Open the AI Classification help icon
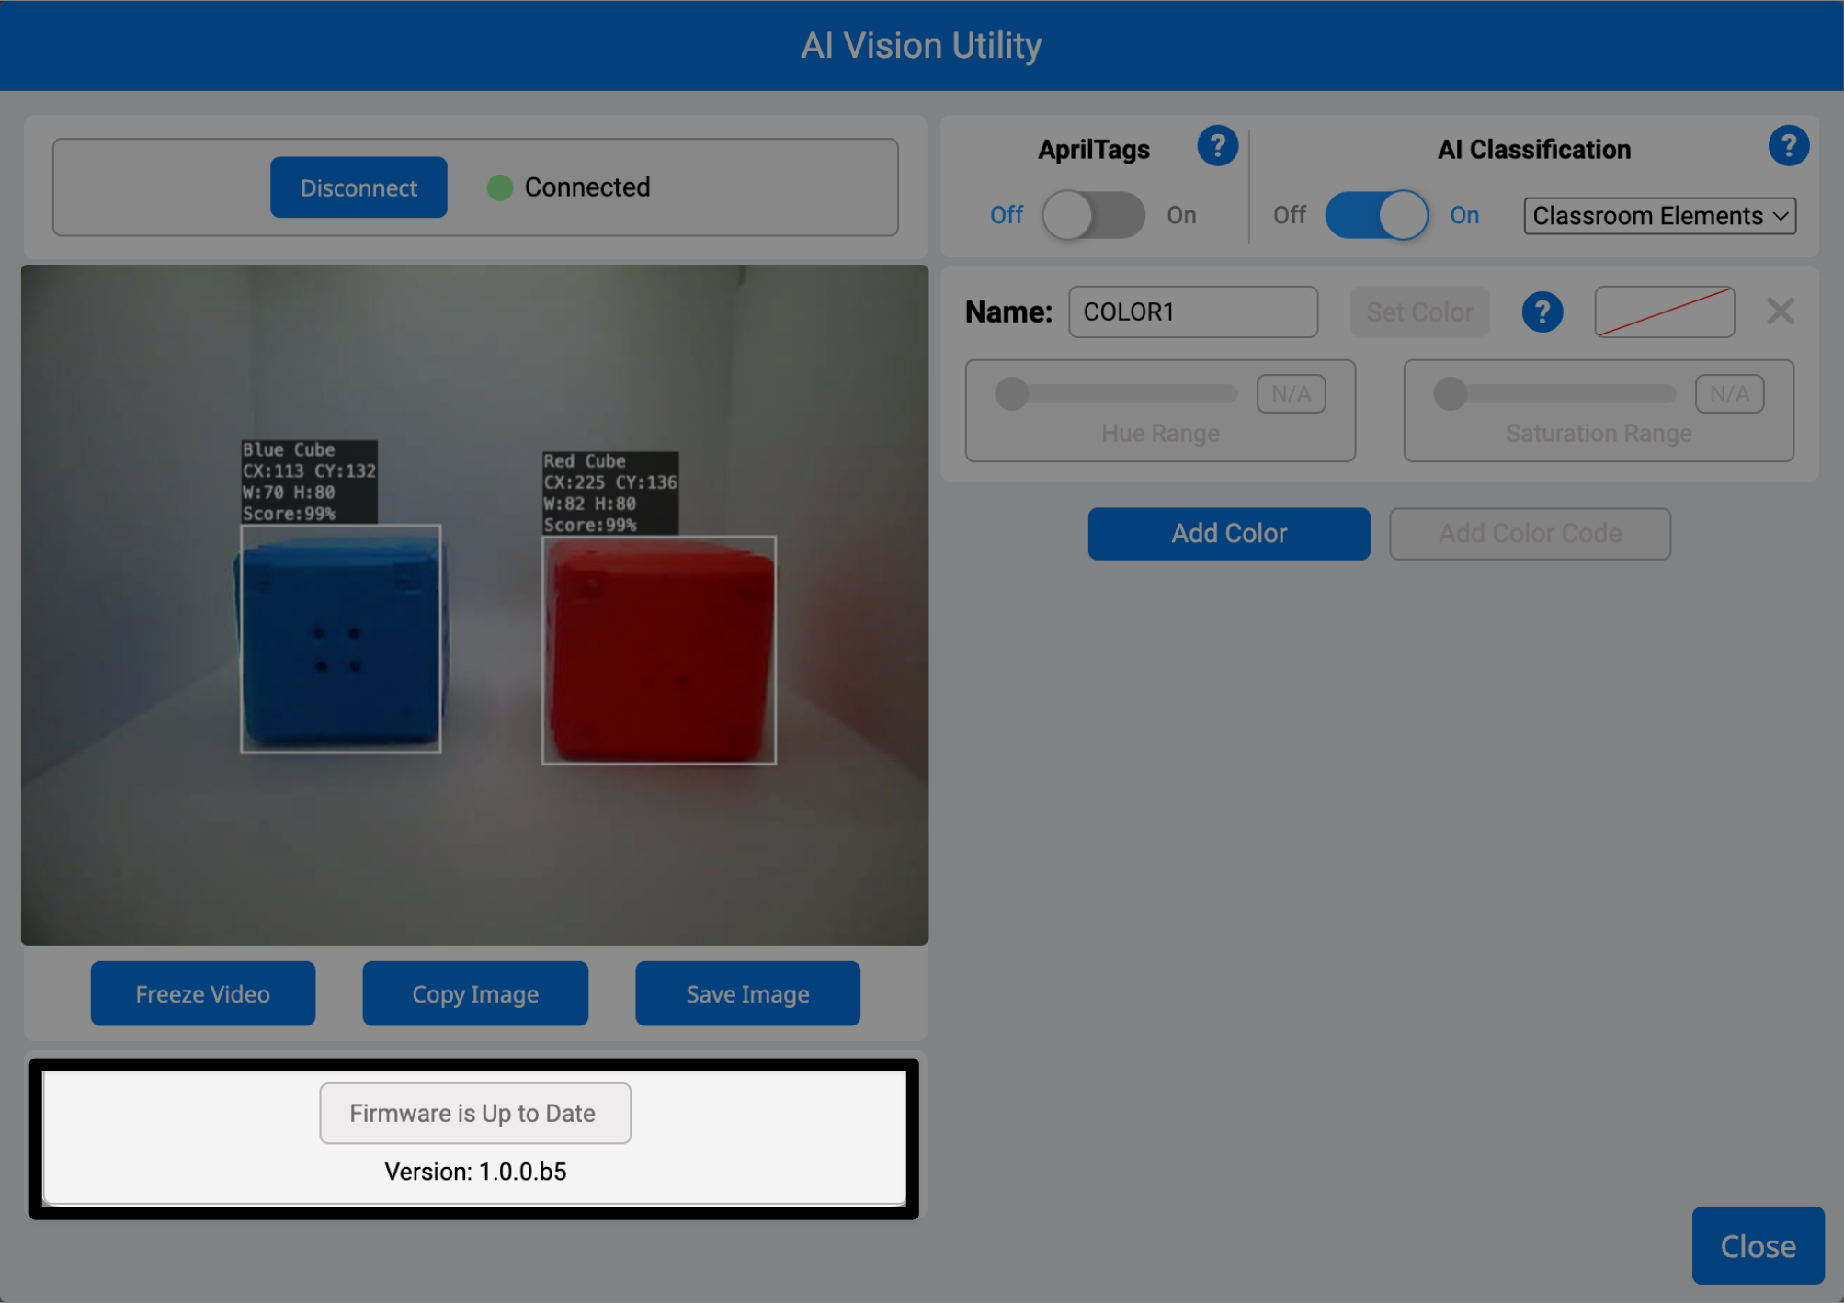The width and height of the screenshot is (1844, 1303). 1788,145
